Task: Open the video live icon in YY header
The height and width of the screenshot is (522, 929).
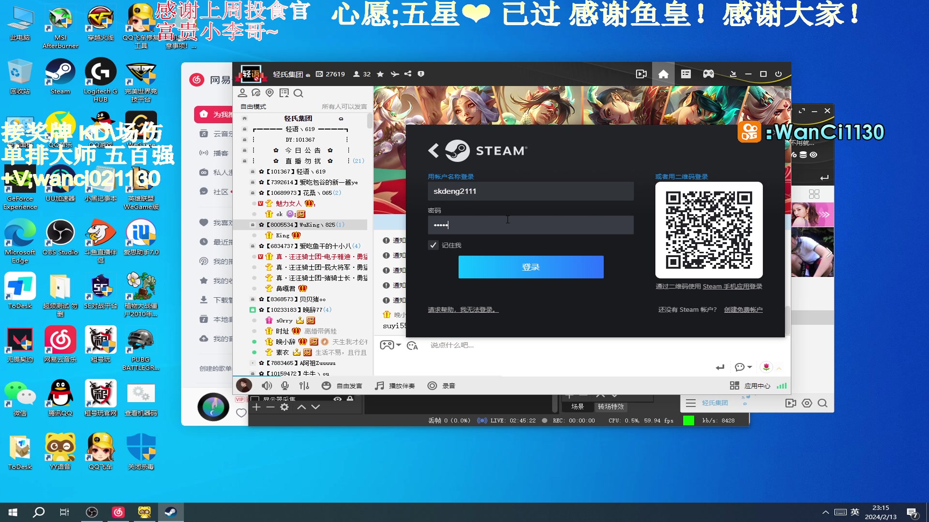Action: [641, 74]
